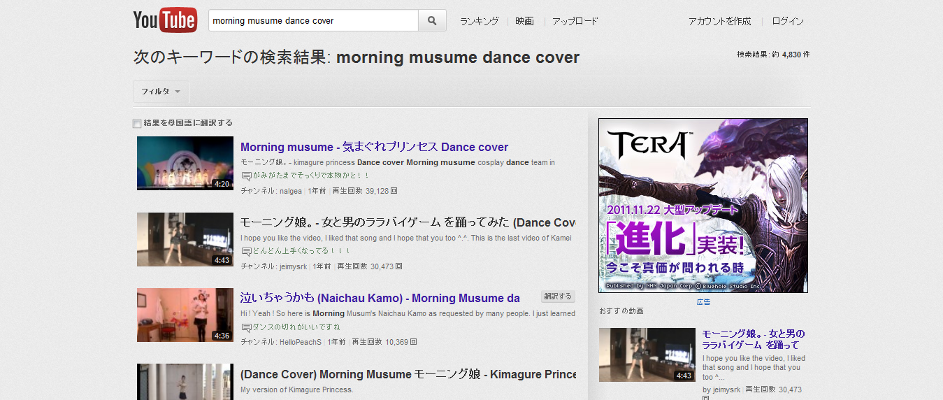Toggle the translate results to native language checkbox
943x400 pixels.
click(137, 124)
